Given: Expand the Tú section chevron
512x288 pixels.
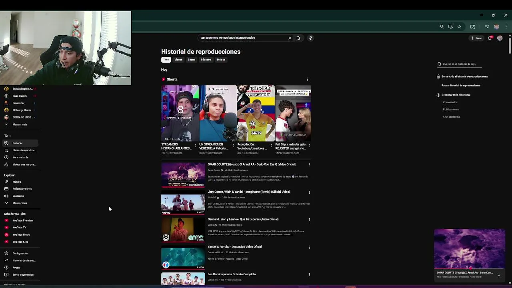Looking at the screenshot, I should [x=10, y=136].
